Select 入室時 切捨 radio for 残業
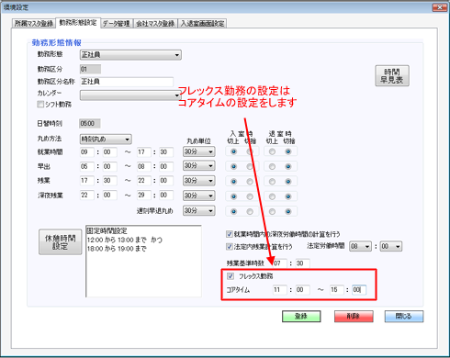Screen dimensions: 450x358 pos(250,182)
